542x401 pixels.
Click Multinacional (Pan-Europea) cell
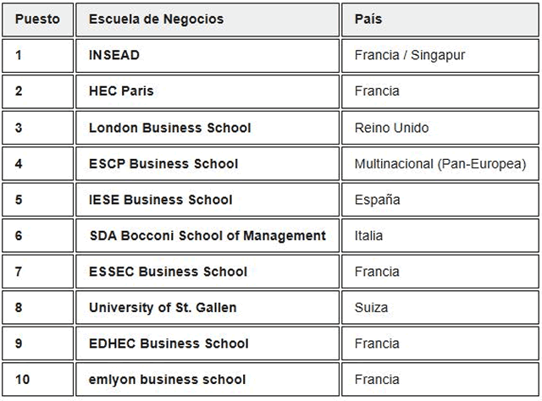440,163
